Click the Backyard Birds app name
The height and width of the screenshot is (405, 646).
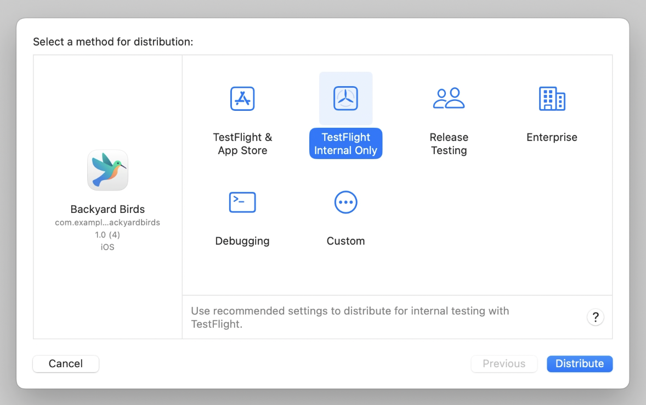[x=107, y=209]
